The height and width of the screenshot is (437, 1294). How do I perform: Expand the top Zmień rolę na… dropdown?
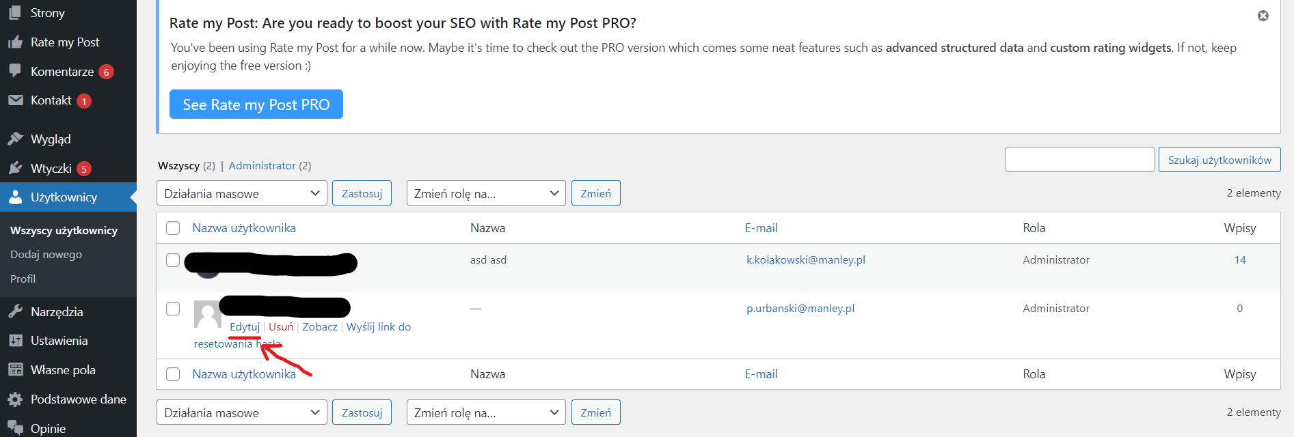[x=485, y=193]
